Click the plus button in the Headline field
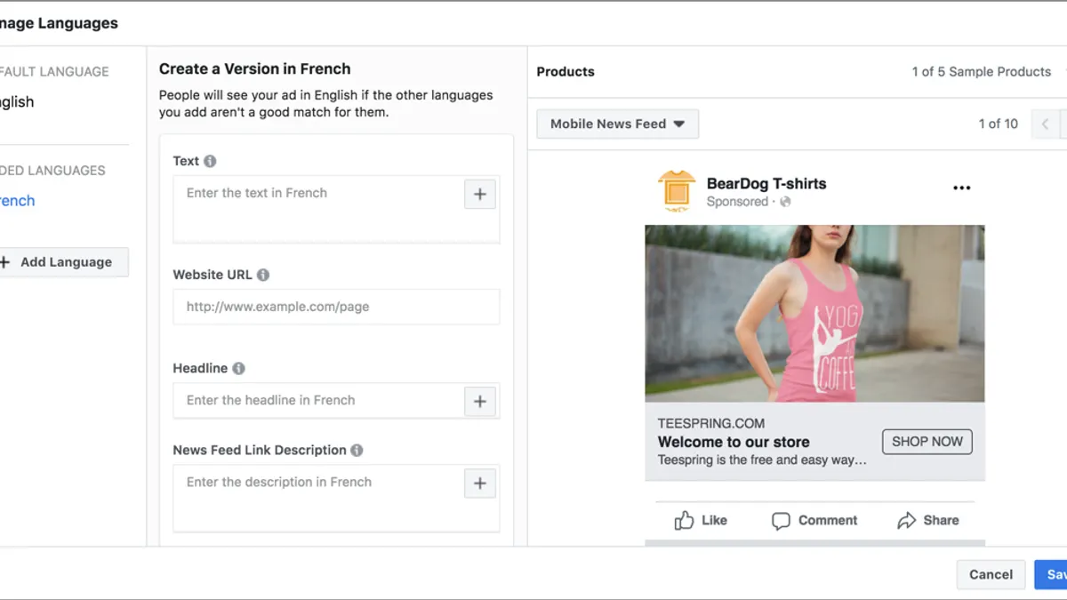 coord(480,401)
